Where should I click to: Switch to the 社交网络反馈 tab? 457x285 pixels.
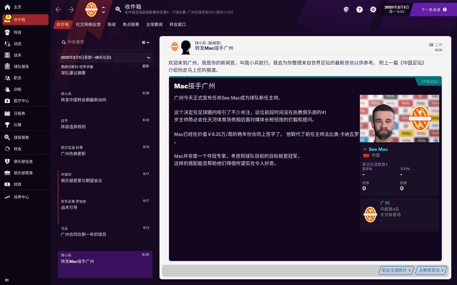pos(88,24)
